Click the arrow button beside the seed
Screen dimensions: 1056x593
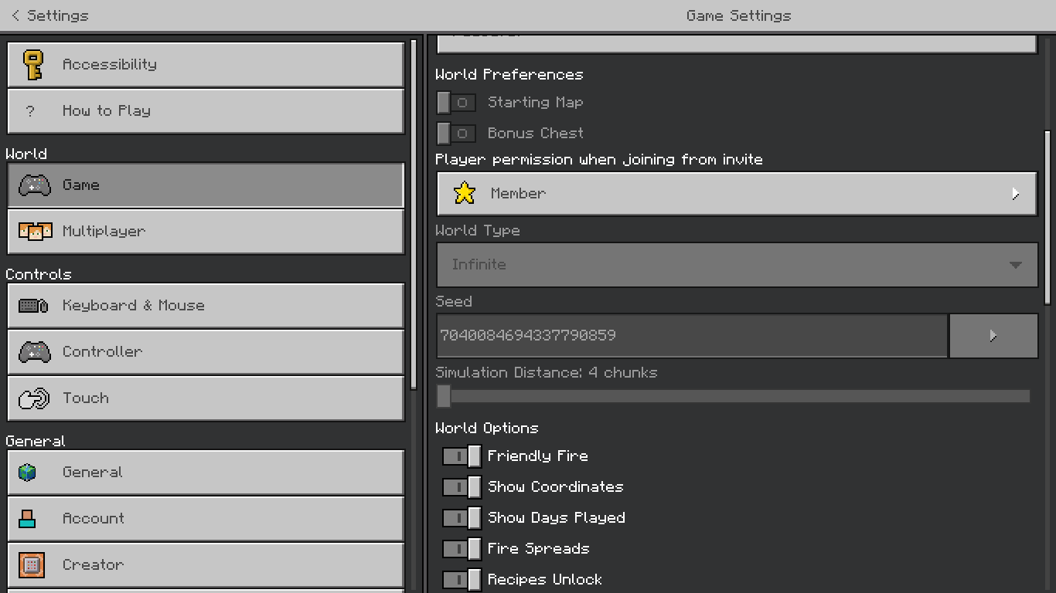tap(993, 336)
